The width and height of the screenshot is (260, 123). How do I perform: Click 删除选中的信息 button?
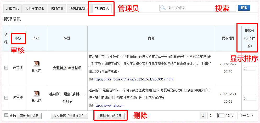(x=111, y=116)
